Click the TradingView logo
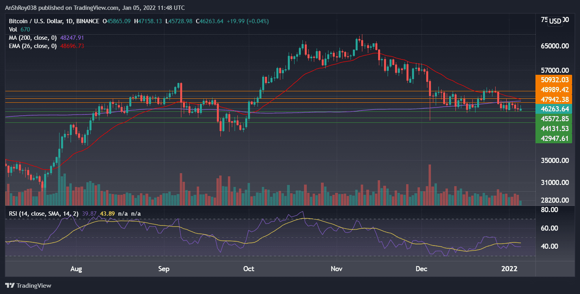 (x=28, y=285)
